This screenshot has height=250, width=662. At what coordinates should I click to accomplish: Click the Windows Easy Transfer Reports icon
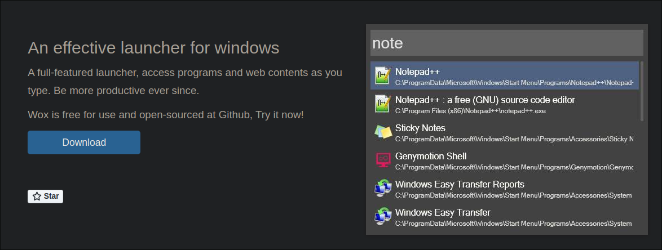pyautogui.click(x=383, y=189)
